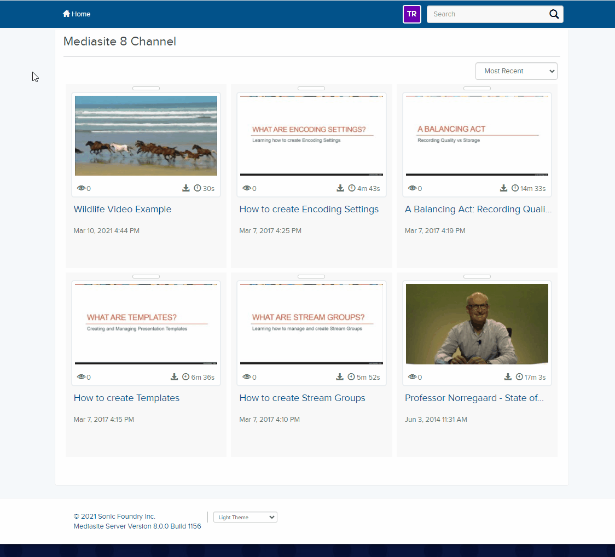Click the Mar 7, 2017 4:19 PM date
The image size is (615, 557).
pos(435,231)
